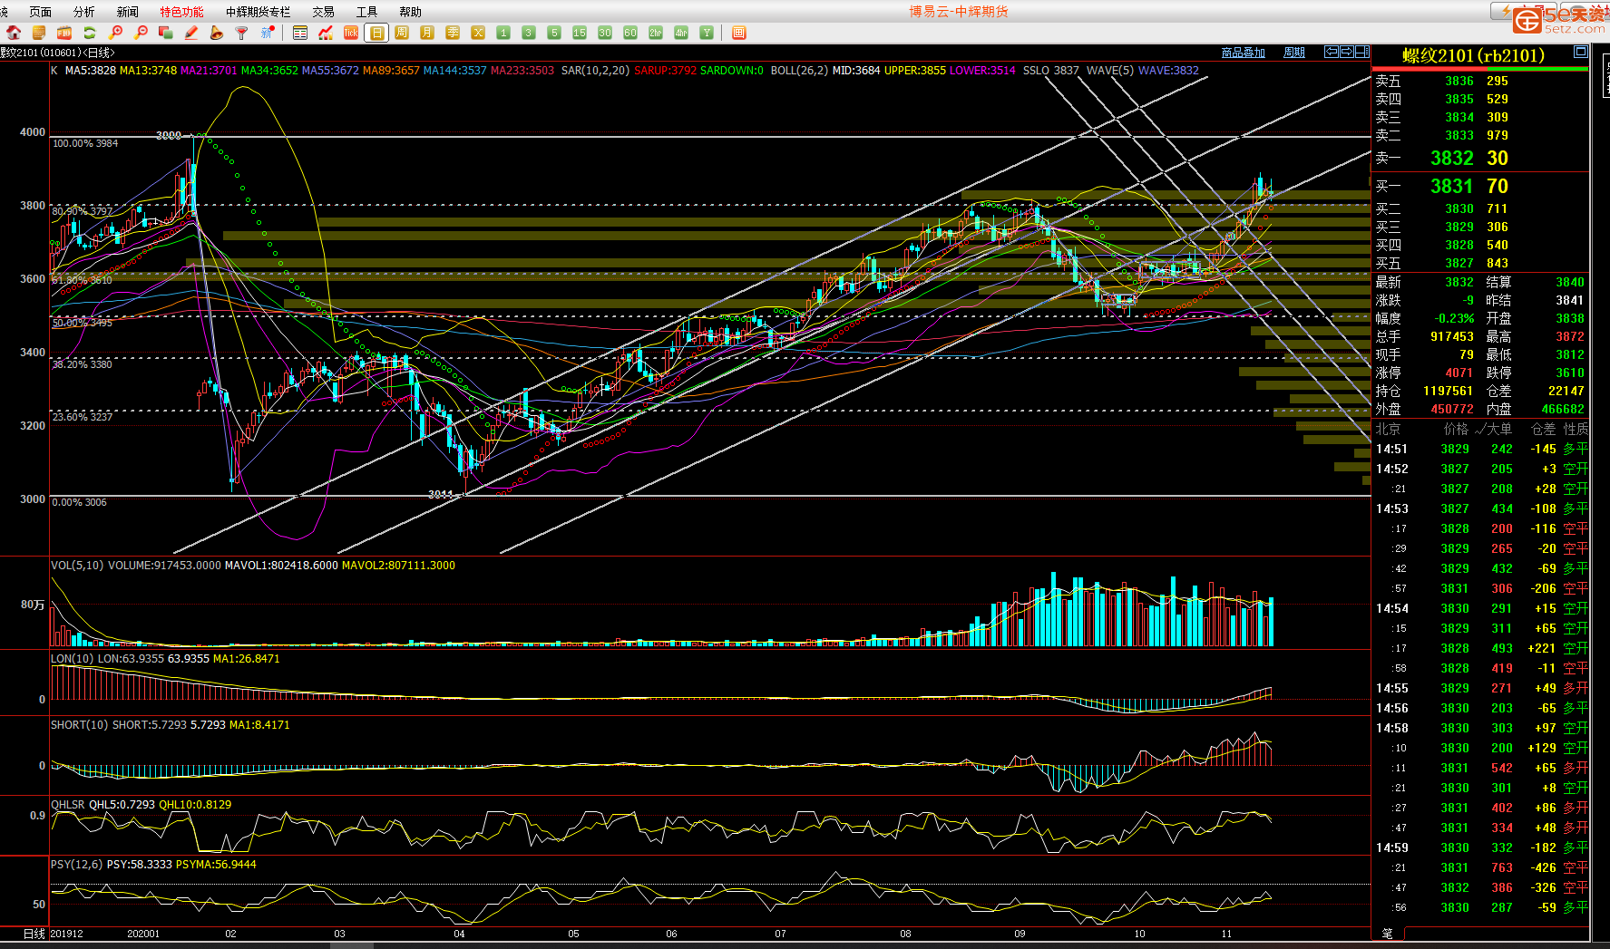Click the right arrow navigation button
The image size is (1610, 949).
click(1346, 52)
